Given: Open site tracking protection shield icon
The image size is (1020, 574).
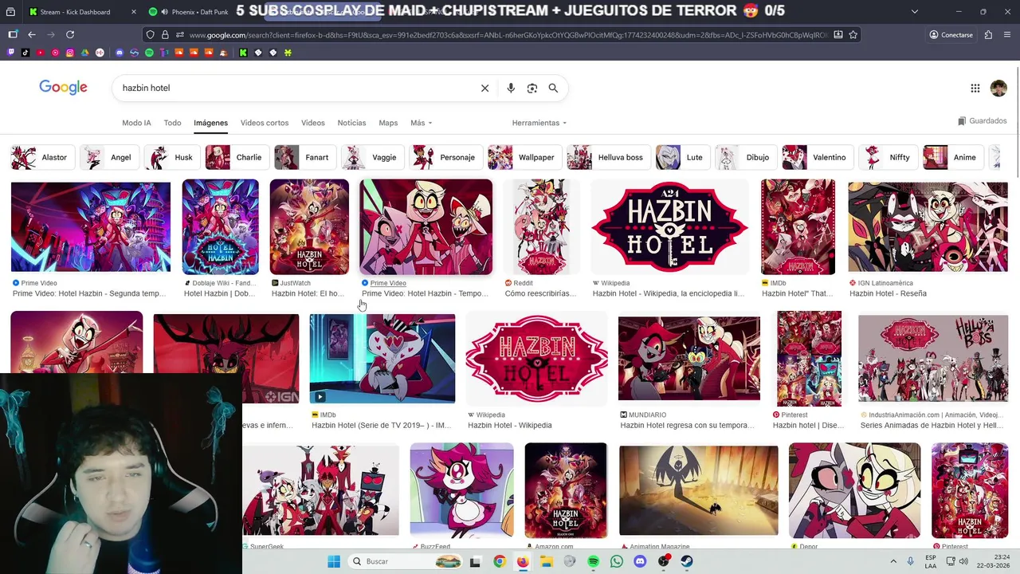Looking at the screenshot, I should [150, 35].
